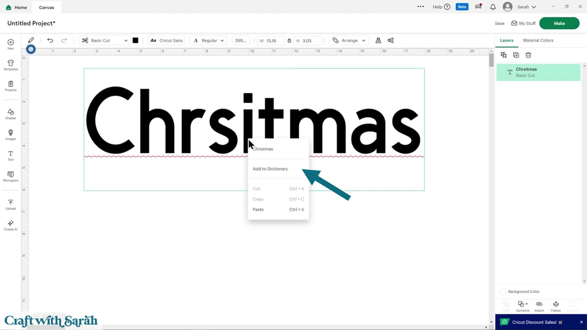Toggle the size lock icon
This screenshot has height=330, width=587.
click(x=289, y=40)
